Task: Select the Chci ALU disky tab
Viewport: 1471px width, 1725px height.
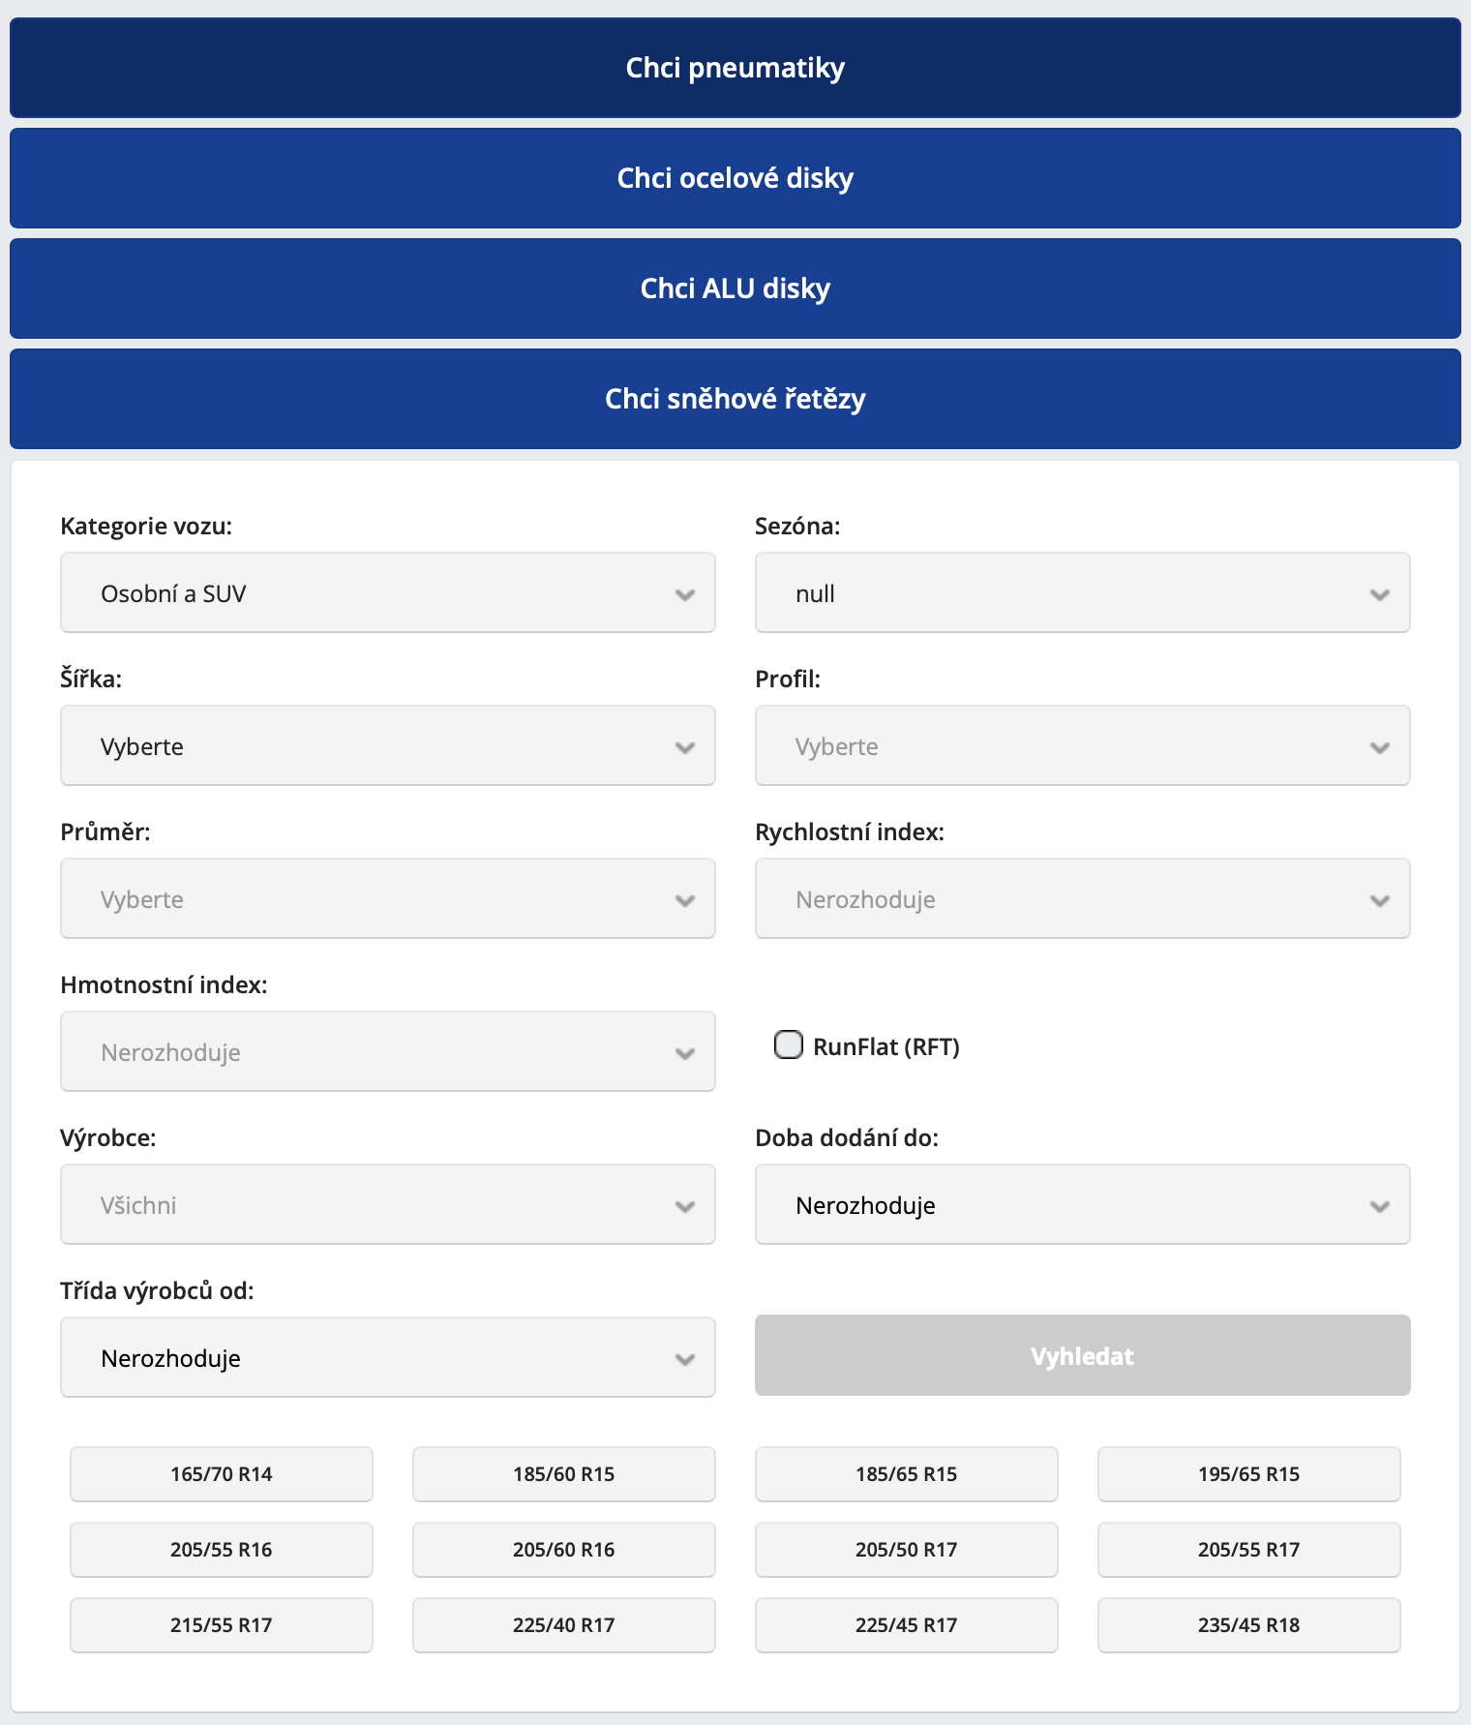Action: [735, 288]
